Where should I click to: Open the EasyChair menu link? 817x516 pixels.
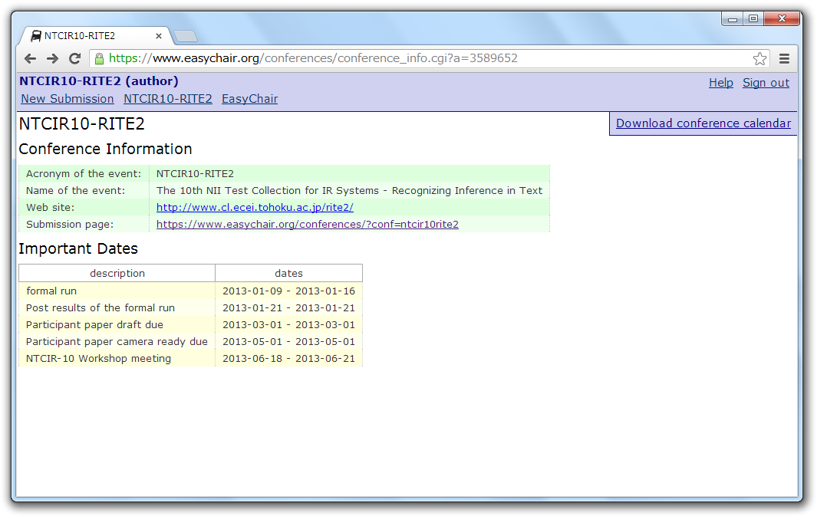249,99
